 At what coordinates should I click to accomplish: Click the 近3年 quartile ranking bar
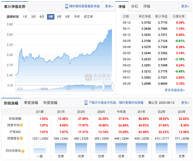click(x=182, y=148)
